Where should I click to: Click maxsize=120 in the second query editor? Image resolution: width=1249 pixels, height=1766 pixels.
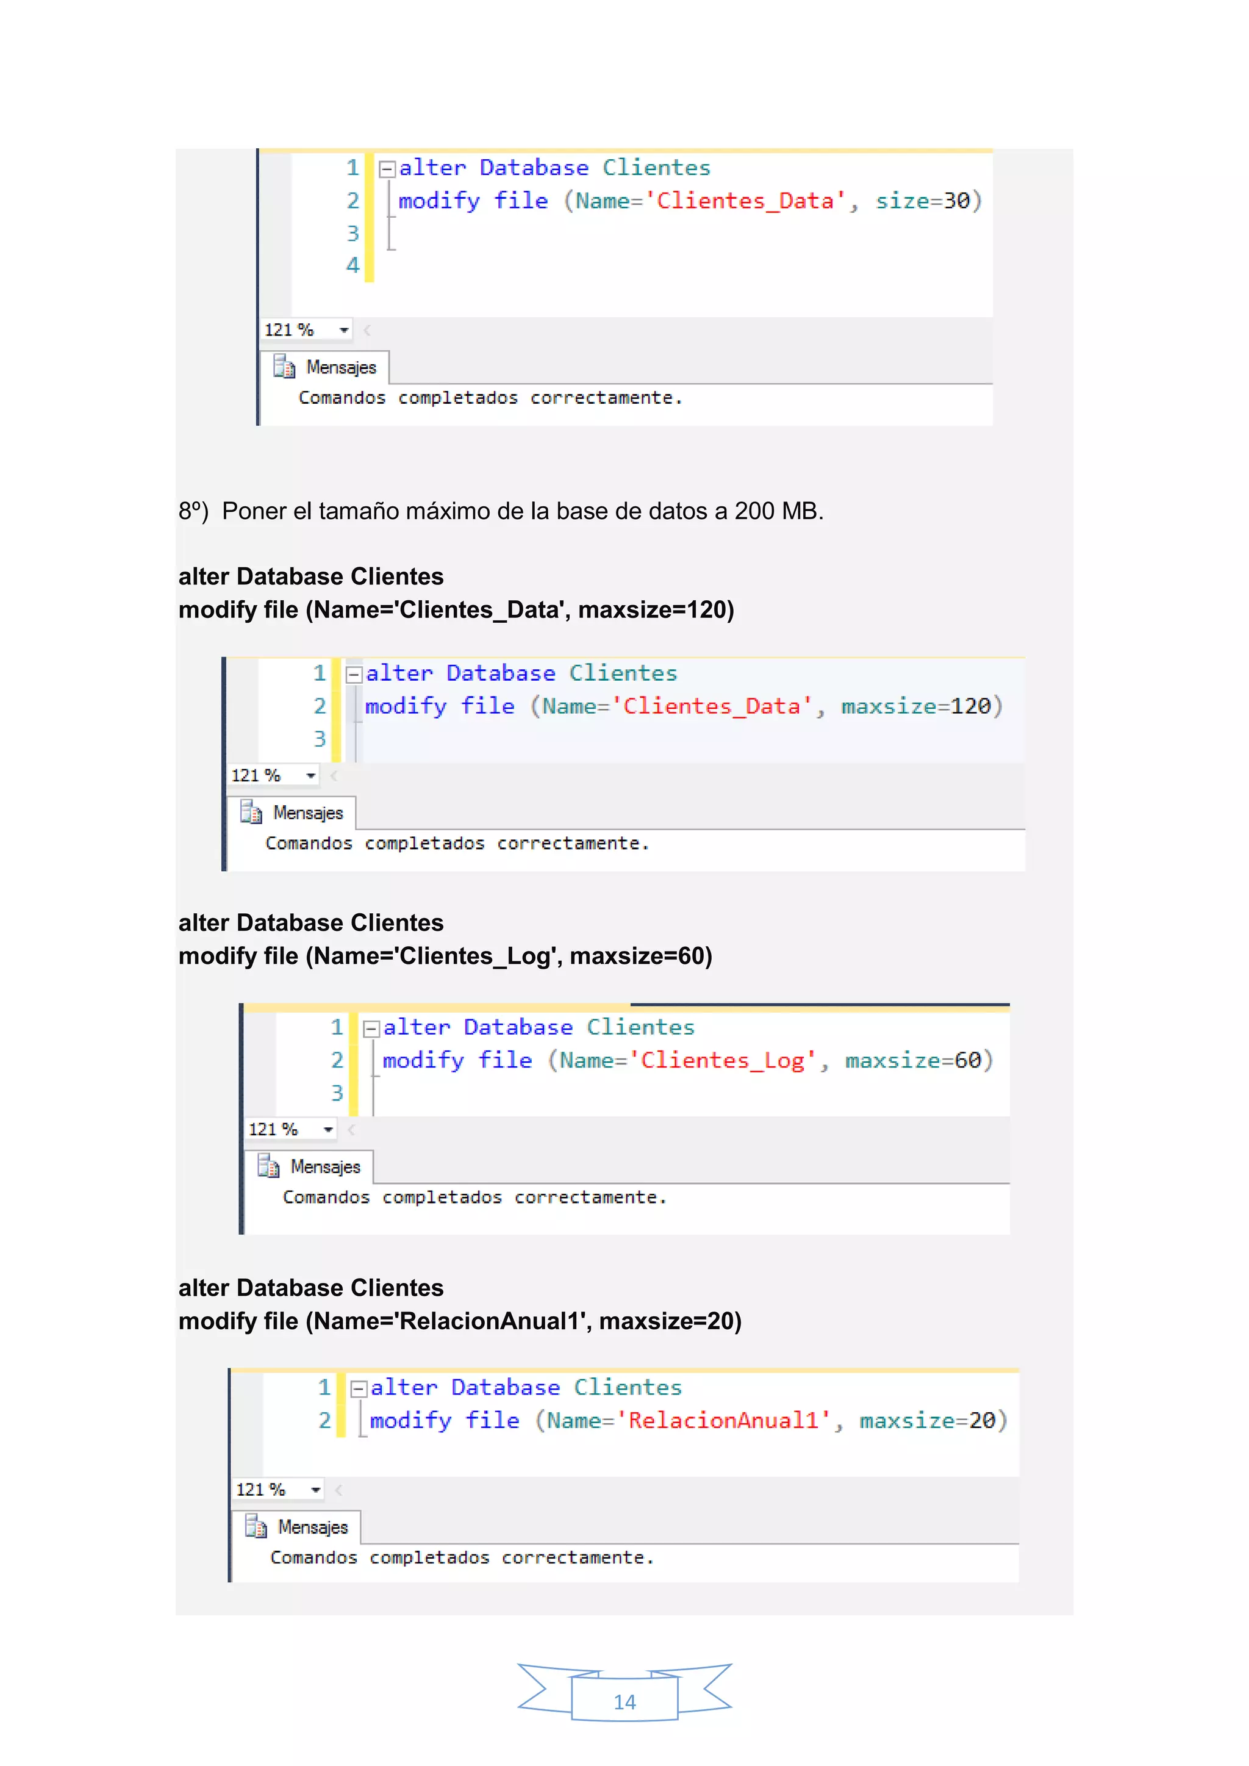click(x=917, y=706)
